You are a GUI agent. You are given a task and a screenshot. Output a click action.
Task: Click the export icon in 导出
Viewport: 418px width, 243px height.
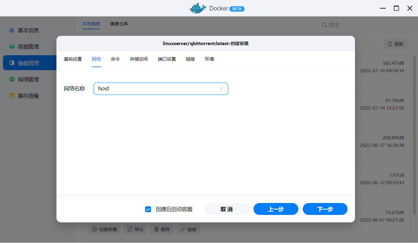click(130, 229)
